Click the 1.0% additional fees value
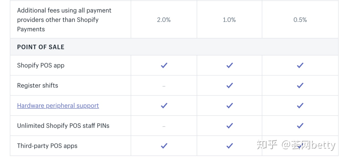Screen dimensions: 344x160 coord(229,20)
